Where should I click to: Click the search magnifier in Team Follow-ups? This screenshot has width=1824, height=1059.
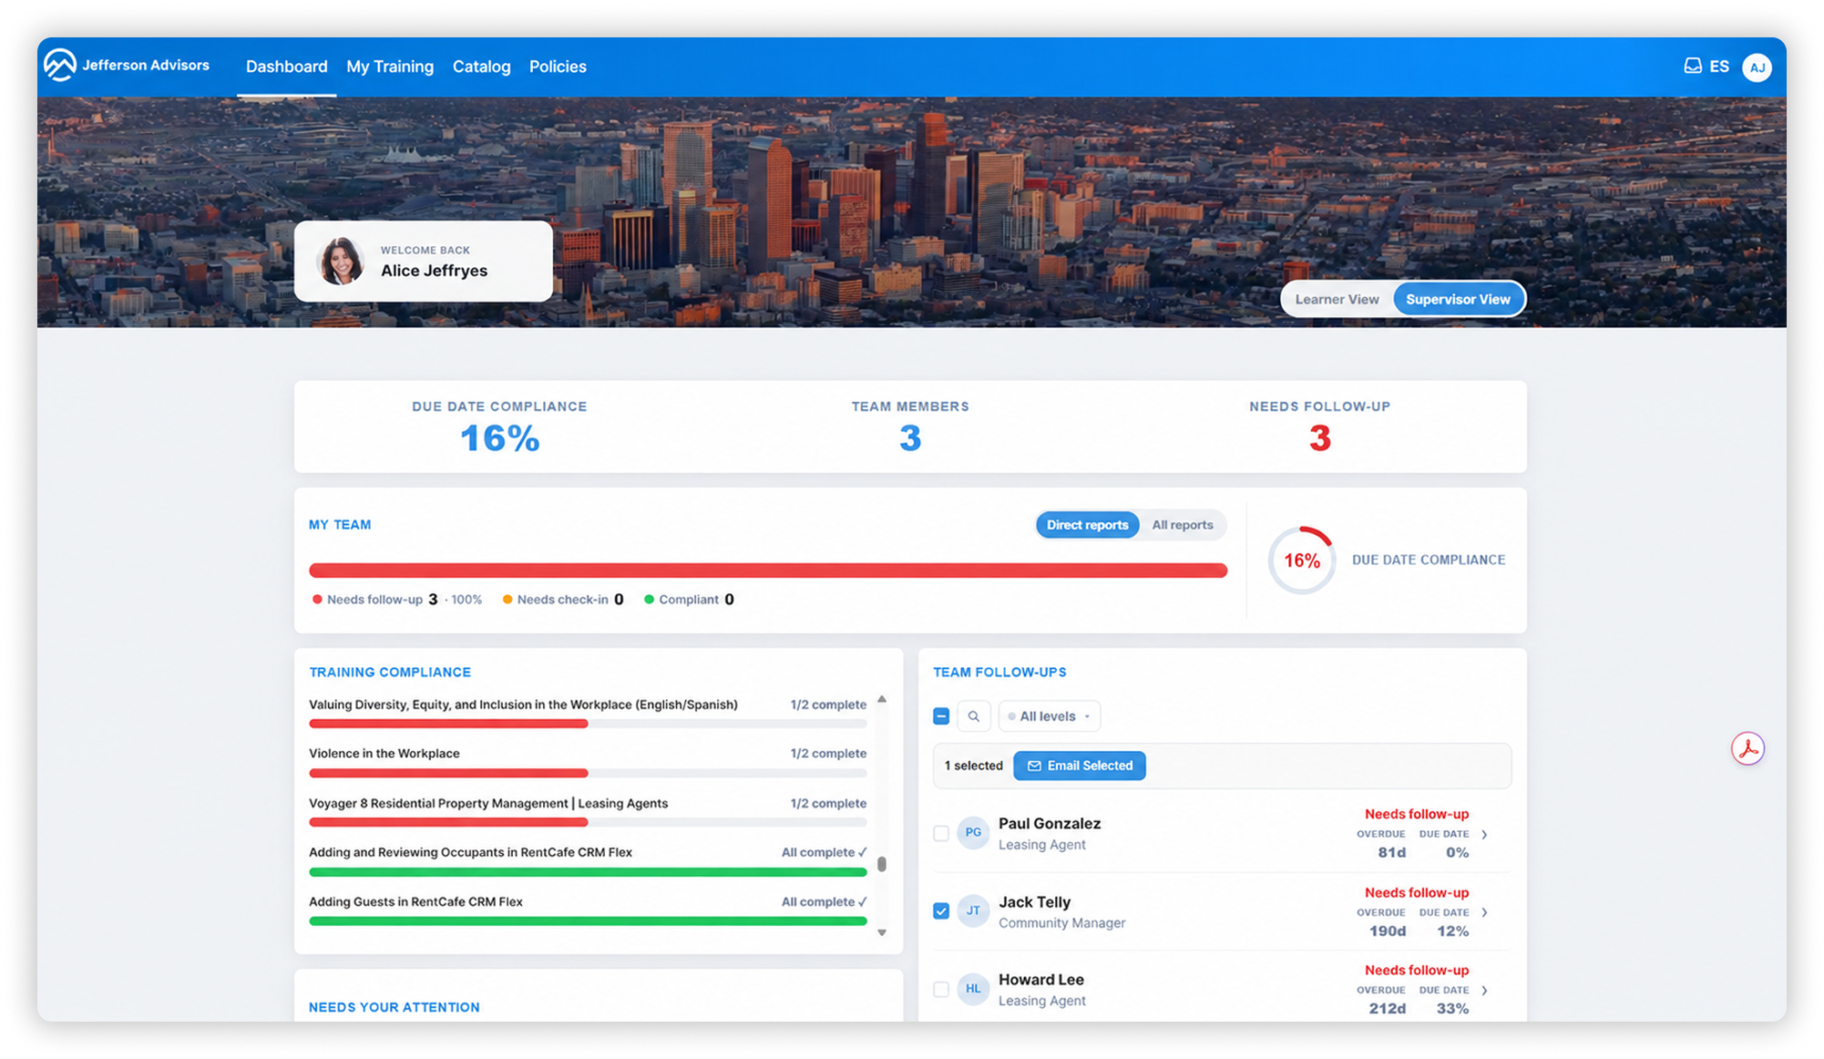point(973,716)
